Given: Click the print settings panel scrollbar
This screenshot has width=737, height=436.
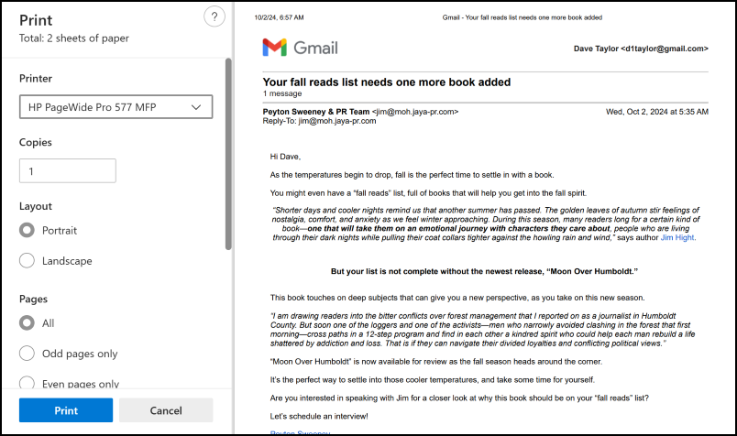Looking at the screenshot, I should (228, 154).
